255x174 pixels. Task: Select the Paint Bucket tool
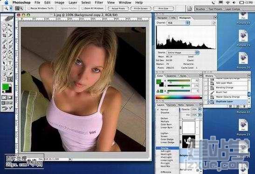(10, 52)
